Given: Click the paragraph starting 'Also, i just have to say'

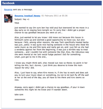Looking at the screenshot, I should tap(51, 76).
